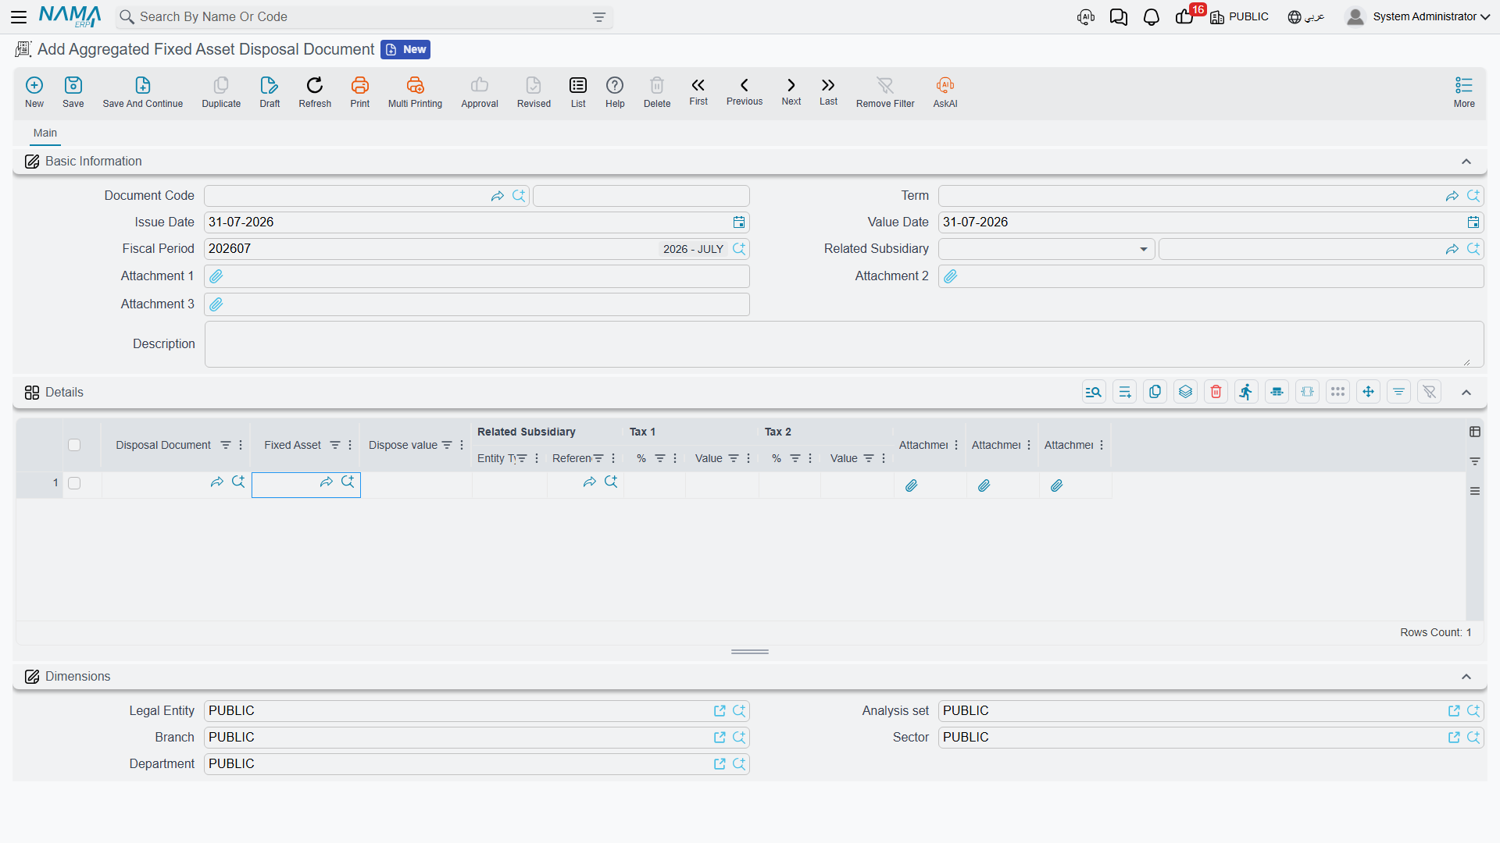Go to First record

pyautogui.click(x=698, y=91)
